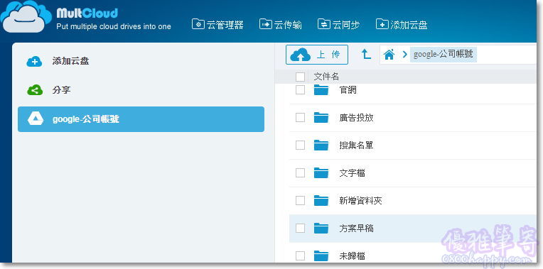Click google-公司帳號 breadcrumb path

point(443,54)
